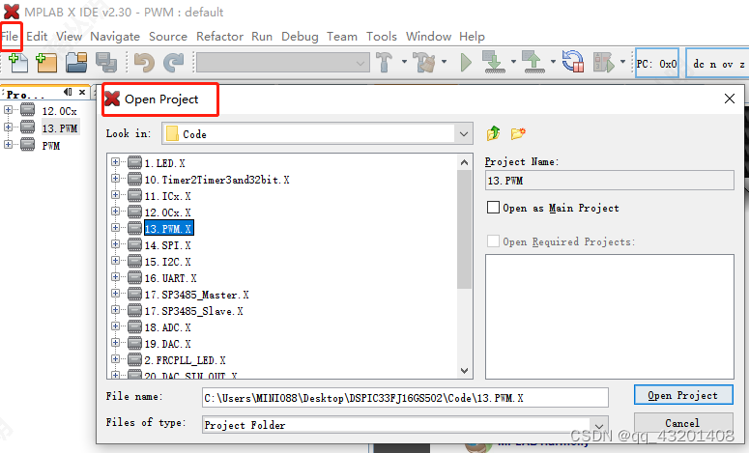This screenshot has height=453, width=749.
Task: Open Clean and Build dropdown arrow
Action: click(445, 62)
